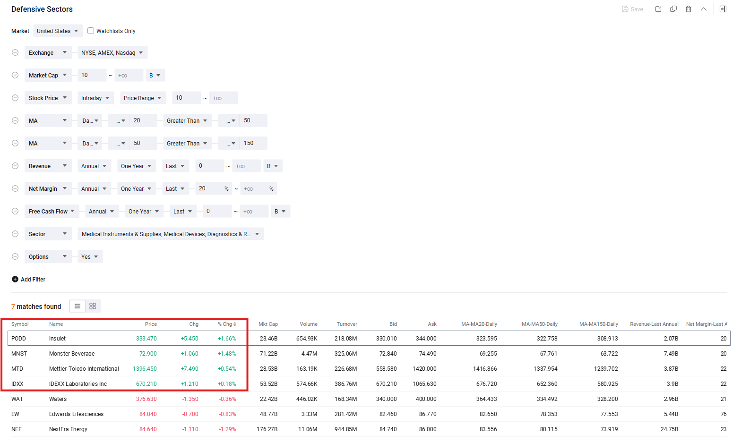Open the Revenue filter type dropdown
Screen dimensions: 732x443
point(48,166)
